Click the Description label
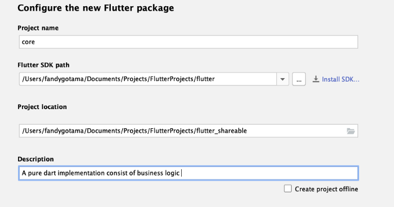 35,159
